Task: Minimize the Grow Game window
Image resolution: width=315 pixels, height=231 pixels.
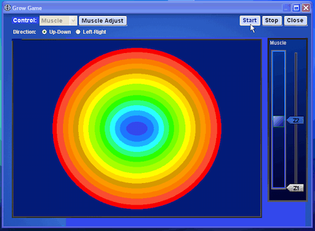Action: coord(286,8)
